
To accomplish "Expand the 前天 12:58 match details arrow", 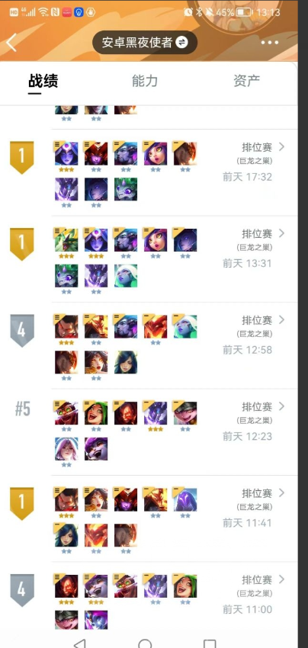I will click(281, 319).
